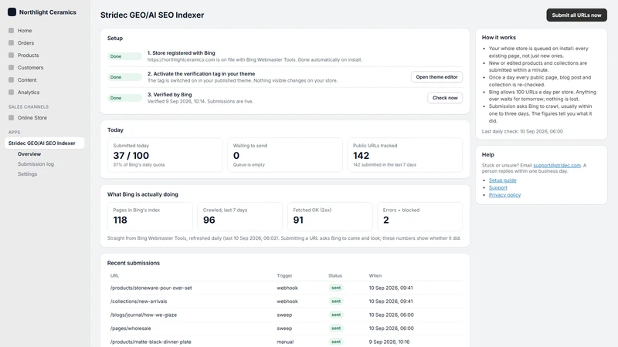The image size is (618, 347).
Task: Click the Content sidebar icon
Action: coord(11,79)
